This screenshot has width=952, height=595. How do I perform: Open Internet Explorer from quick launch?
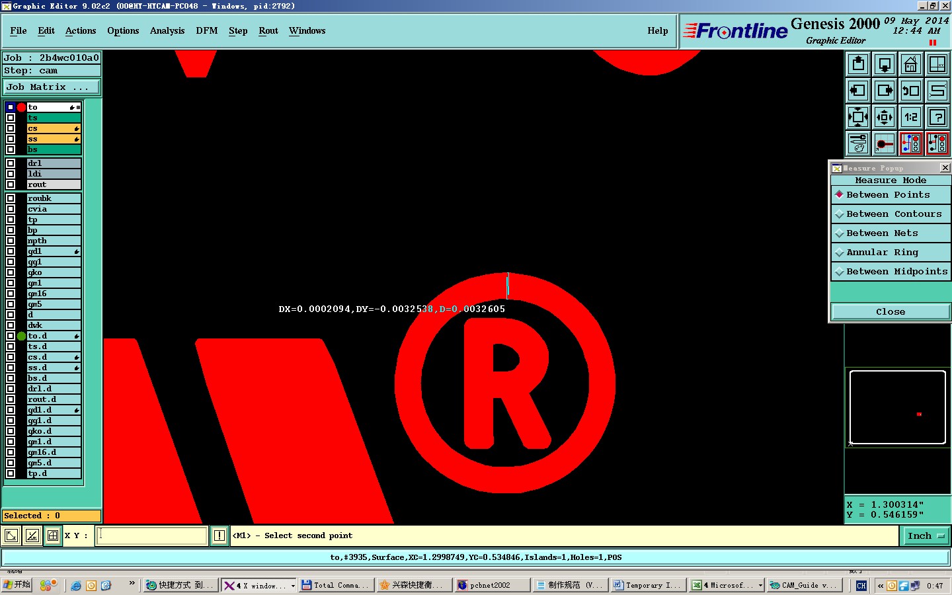pyautogui.click(x=76, y=586)
